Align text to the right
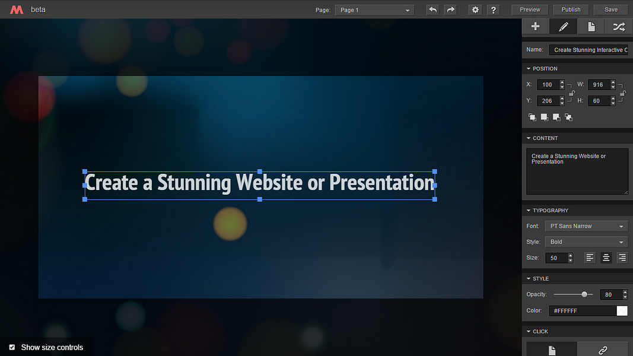Screen dimensions: 633x356 [x=622, y=258]
